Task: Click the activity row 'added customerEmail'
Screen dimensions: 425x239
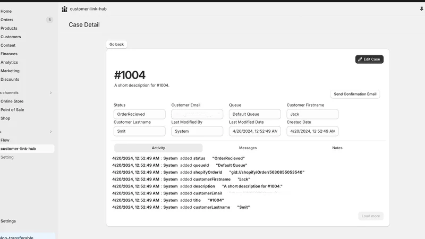Action: [201, 193]
